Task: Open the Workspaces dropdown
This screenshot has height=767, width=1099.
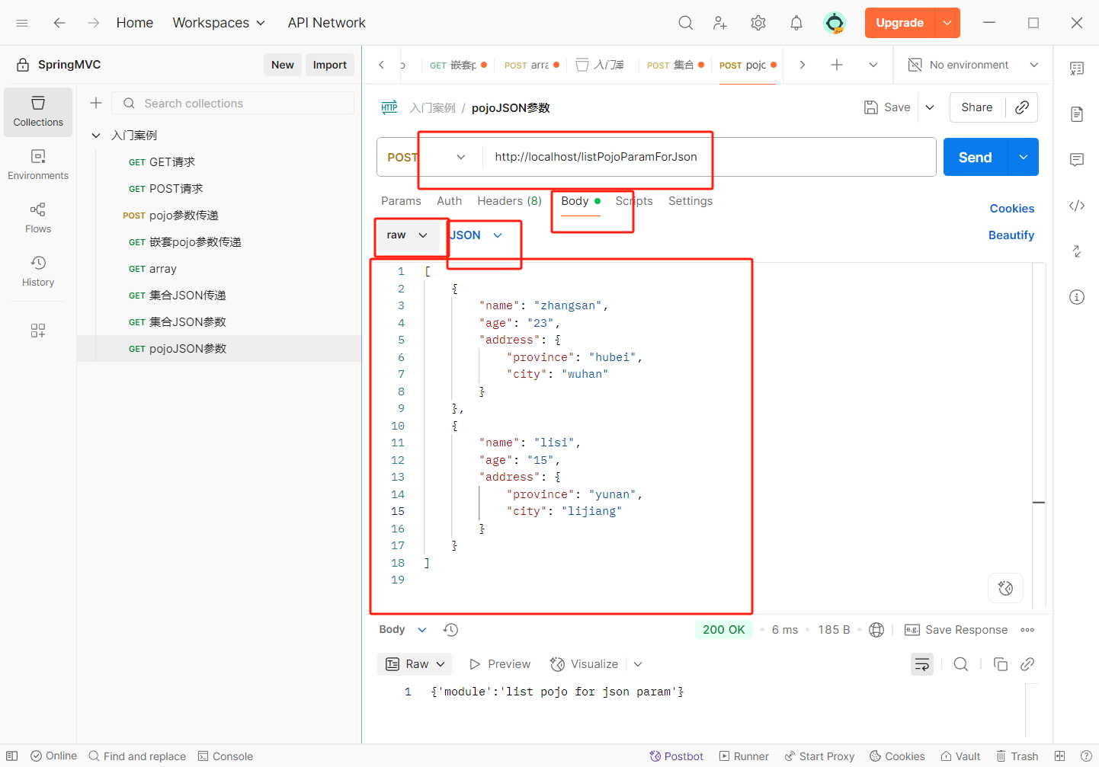Action: 219,23
